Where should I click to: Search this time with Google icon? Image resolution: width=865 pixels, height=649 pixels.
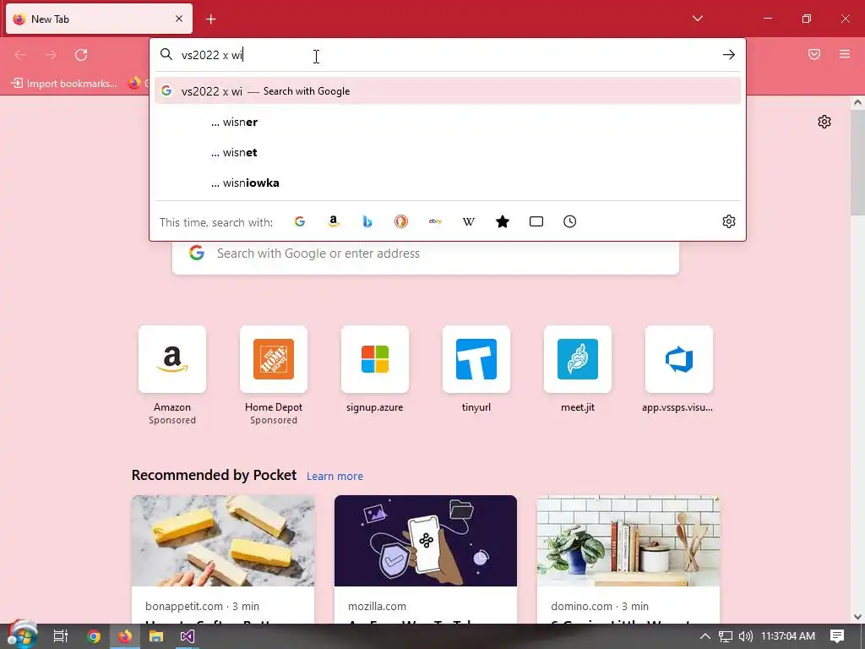click(300, 222)
